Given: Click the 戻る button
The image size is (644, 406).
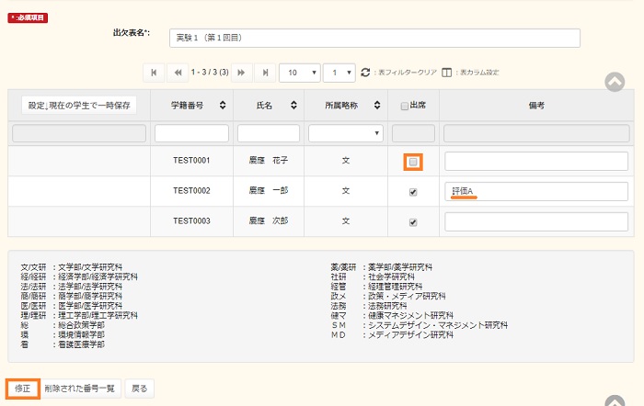Looking at the screenshot, I should pos(138,388).
